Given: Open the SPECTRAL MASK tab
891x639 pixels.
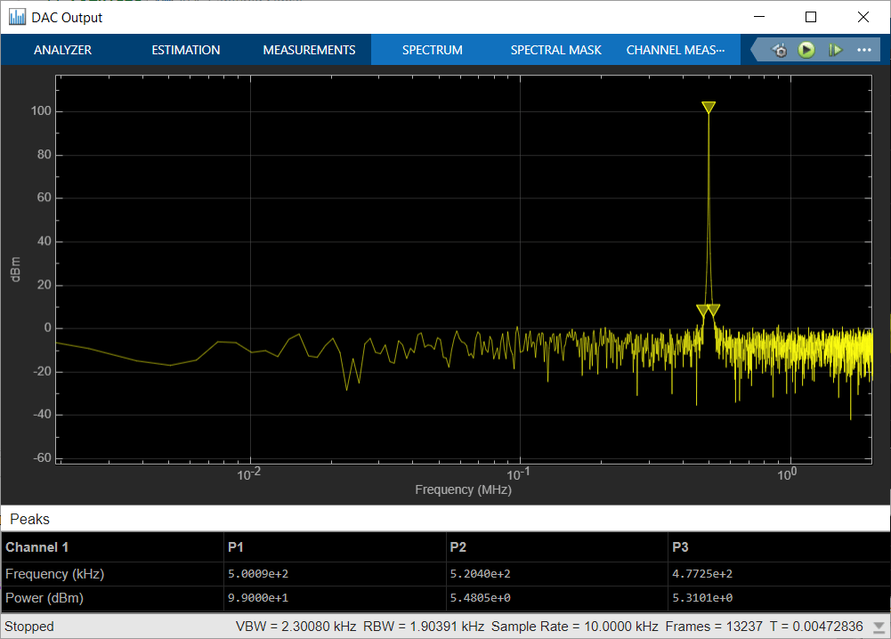Looking at the screenshot, I should pyautogui.click(x=555, y=50).
